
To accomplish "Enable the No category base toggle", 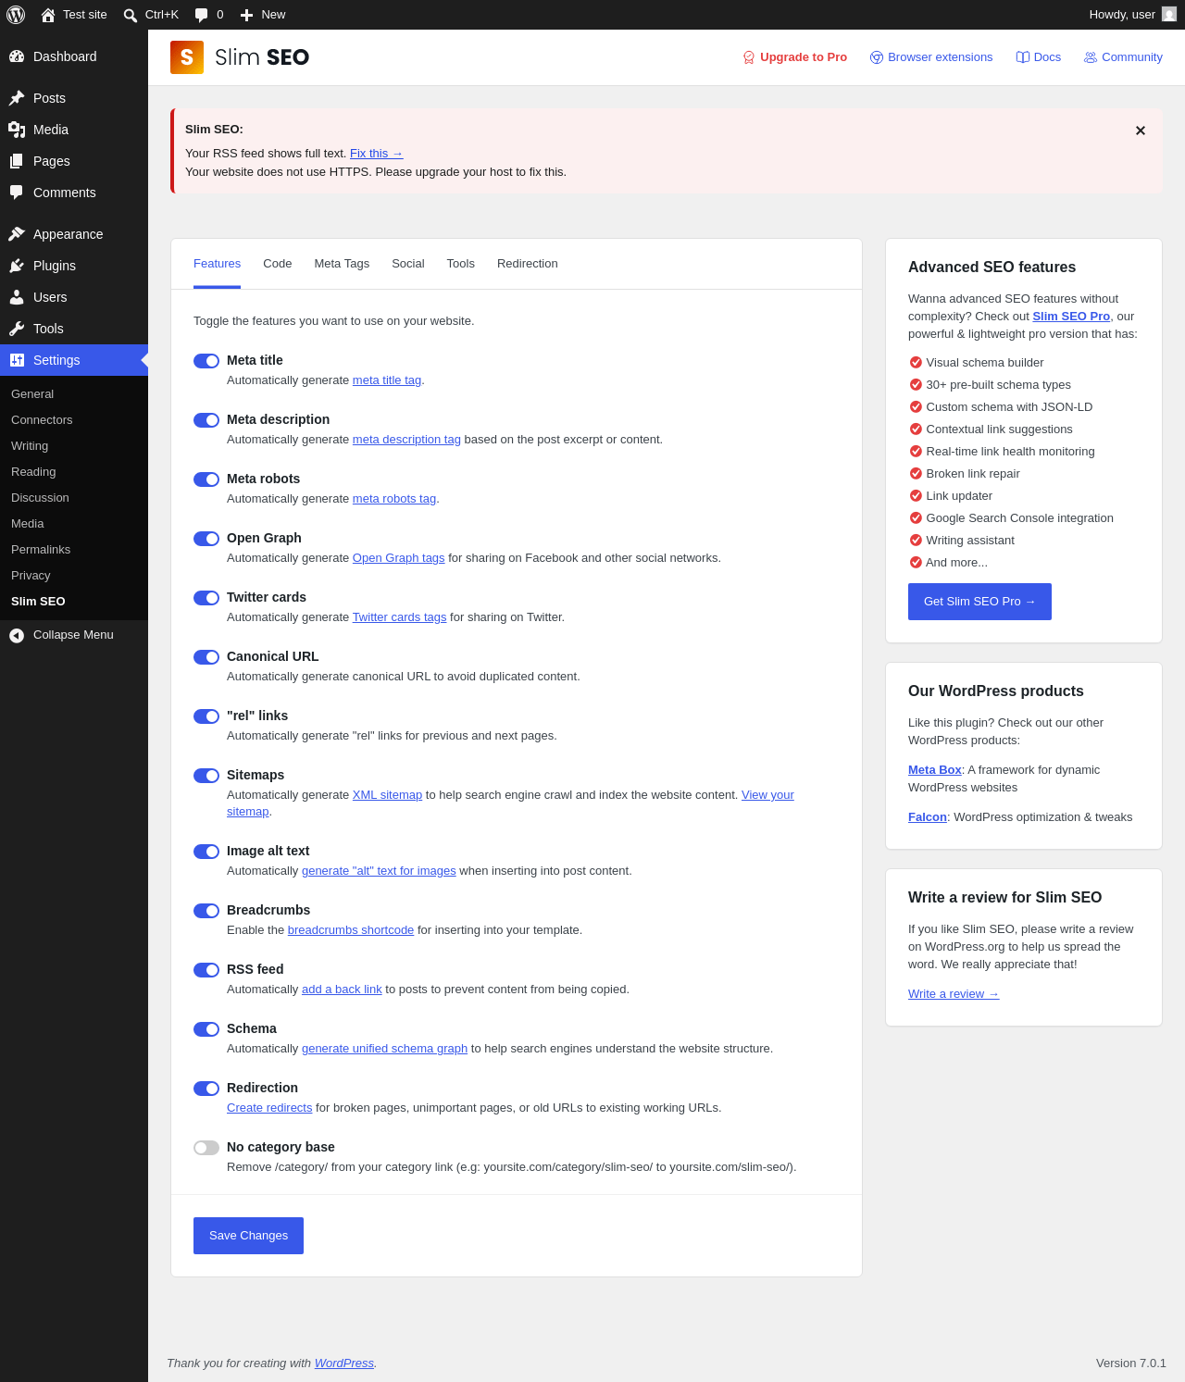I will click(206, 1148).
